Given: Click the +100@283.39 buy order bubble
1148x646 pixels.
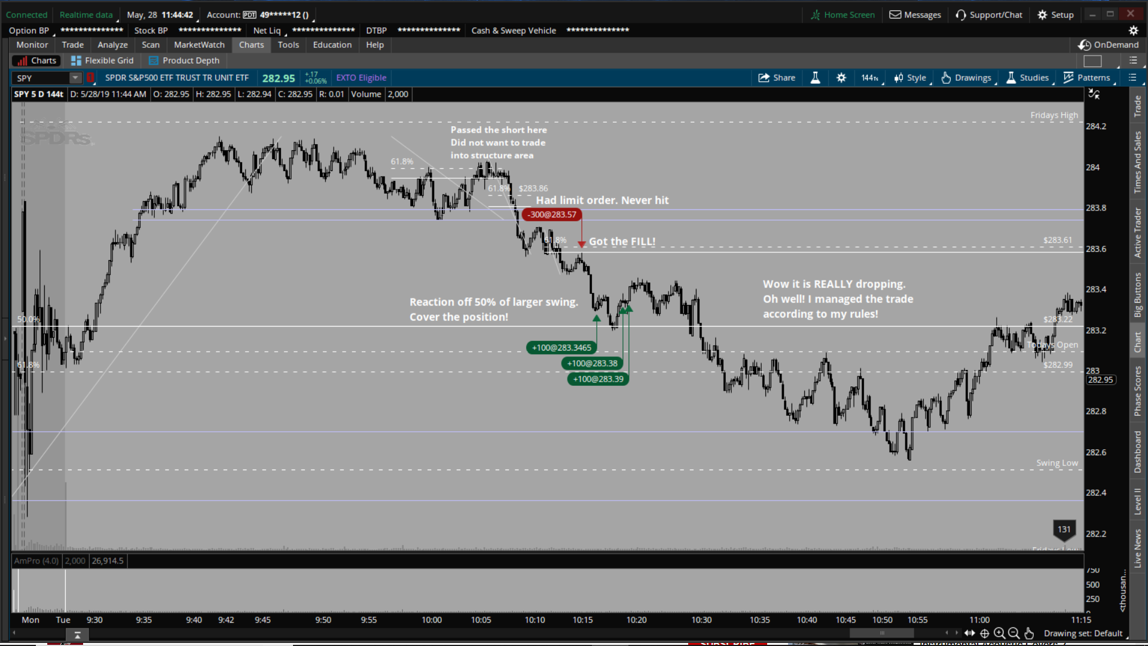Looking at the screenshot, I should (598, 379).
